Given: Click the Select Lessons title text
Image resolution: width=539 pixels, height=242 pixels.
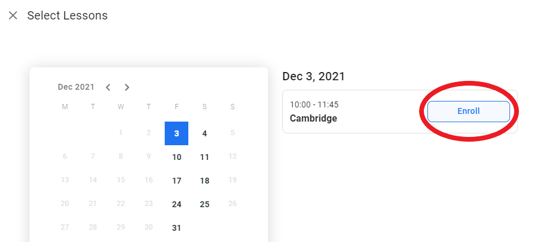Looking at the screenshot, I should (67, 16).
